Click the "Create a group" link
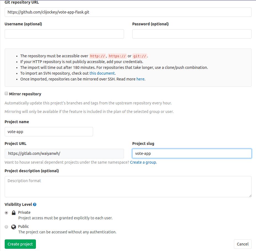 tap(143, 162)
